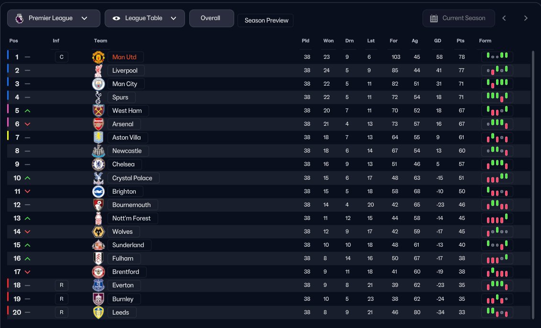Screen dimensions: 541x328
Task: Click the Chelsea club badge
Action: (x=98, y=164)
